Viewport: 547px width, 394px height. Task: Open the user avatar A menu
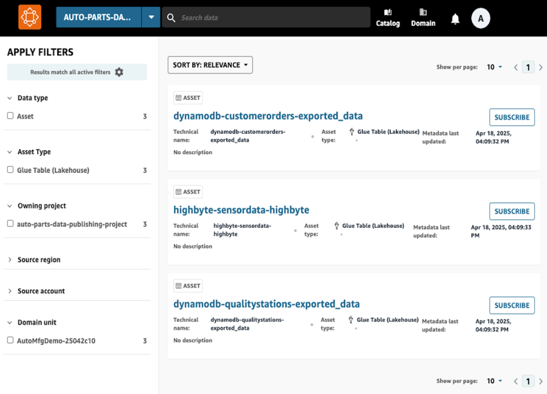pos(480,18)
